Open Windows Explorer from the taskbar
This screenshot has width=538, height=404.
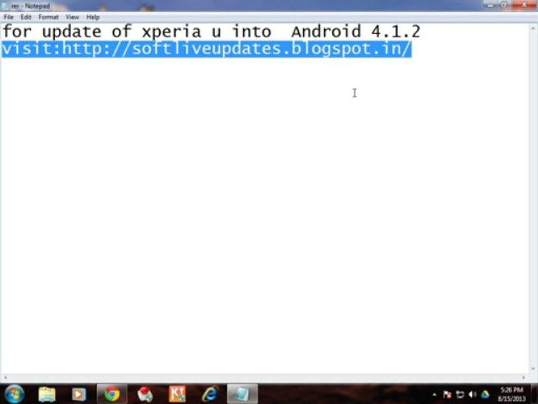coord(47,394)
